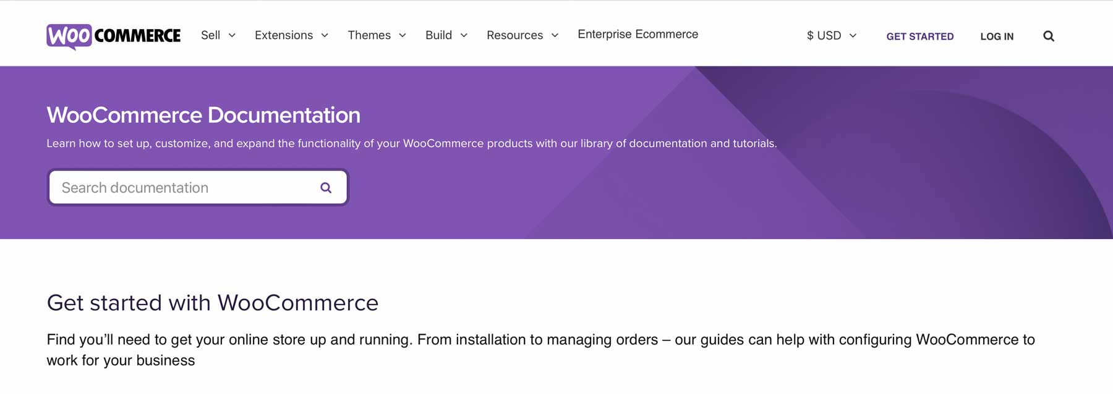Expand the Extensions dropdown chevron
This screenshot has width=1113, height=394.
coord(325,36)
